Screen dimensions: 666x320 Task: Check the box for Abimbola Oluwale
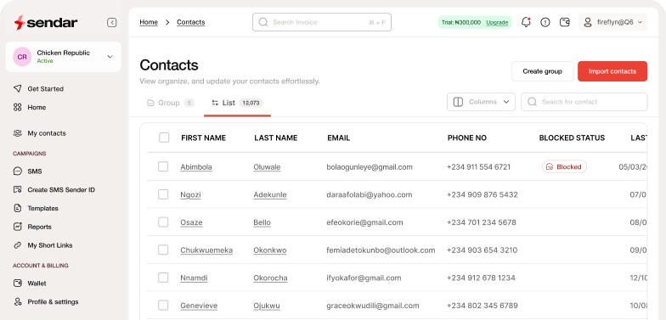[163, 166]
